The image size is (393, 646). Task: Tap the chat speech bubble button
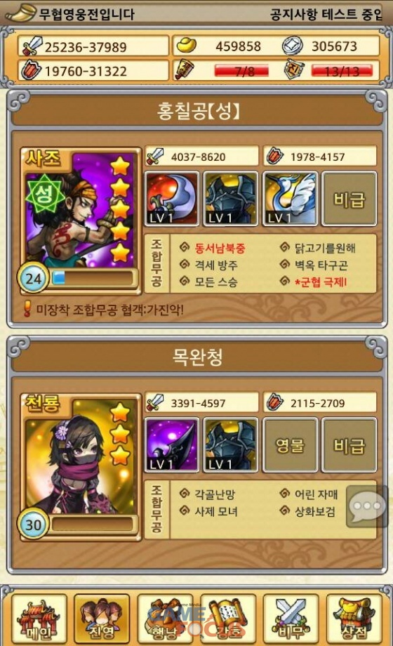(366, 506)
